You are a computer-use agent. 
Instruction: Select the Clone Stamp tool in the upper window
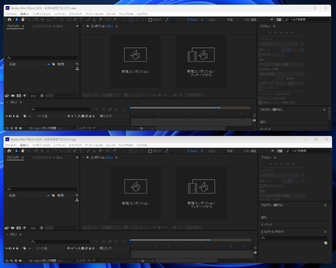(x=94, y=19)
